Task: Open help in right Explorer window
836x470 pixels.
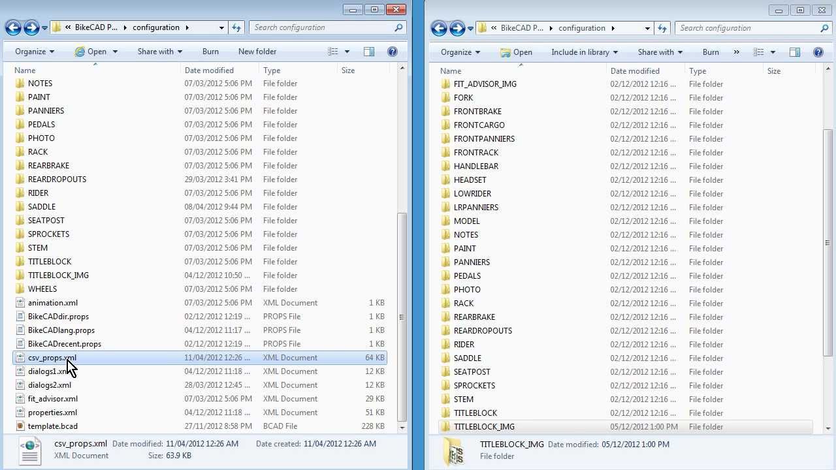Action: click(818, 52)
